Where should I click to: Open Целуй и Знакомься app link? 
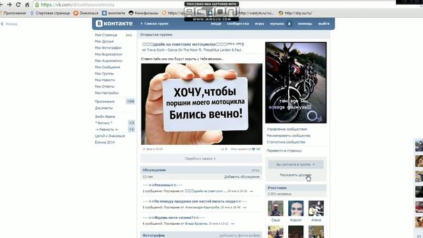click(110, 136)
